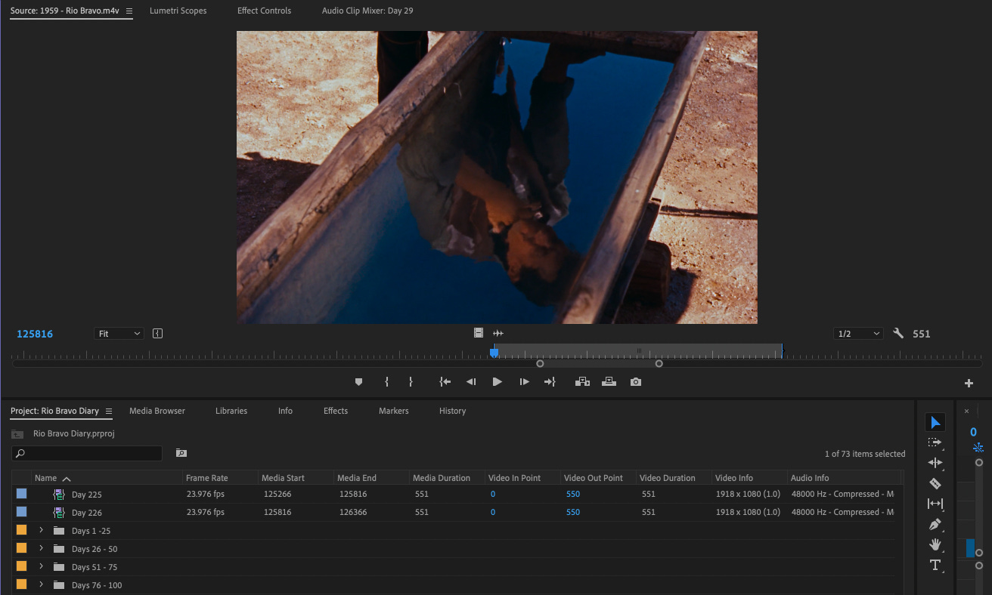Click the Insert edit button

pos(582,382)
